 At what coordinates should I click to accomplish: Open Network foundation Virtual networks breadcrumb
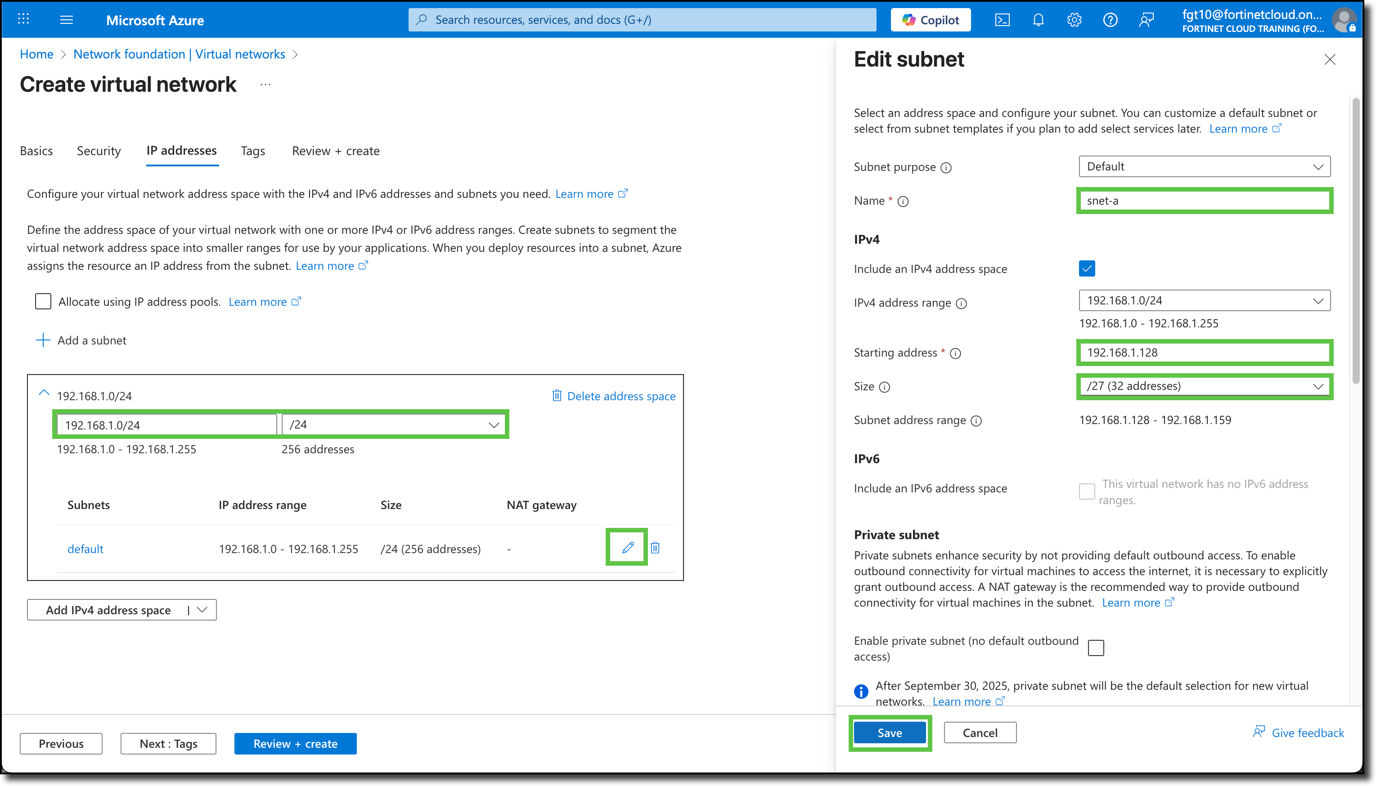point(179,54)
